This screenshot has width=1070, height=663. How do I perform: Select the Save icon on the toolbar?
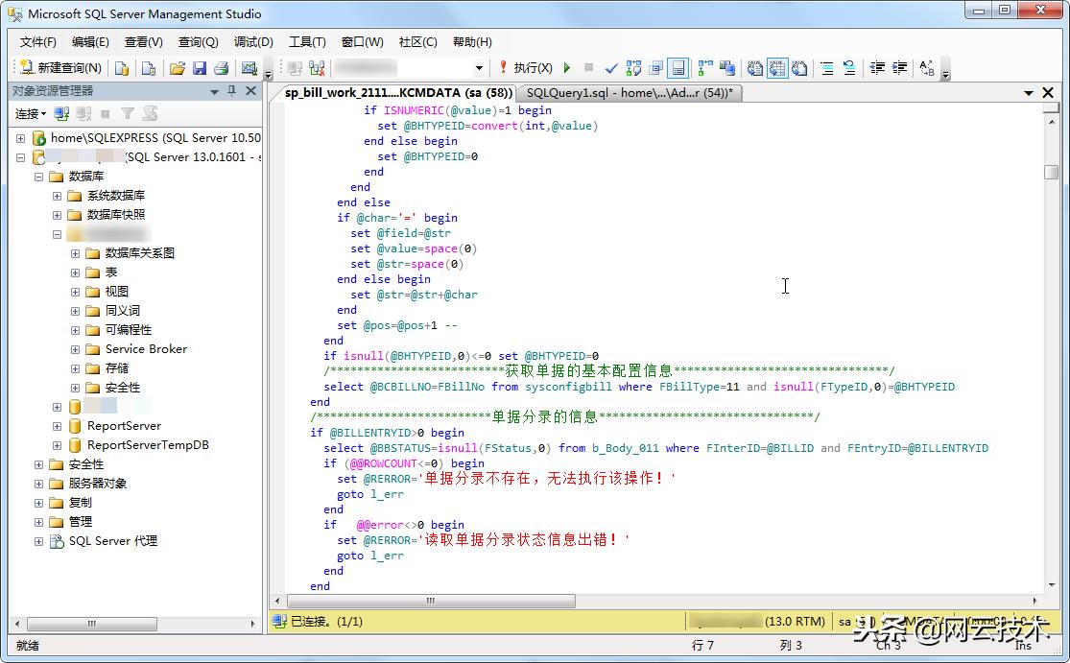200,68
